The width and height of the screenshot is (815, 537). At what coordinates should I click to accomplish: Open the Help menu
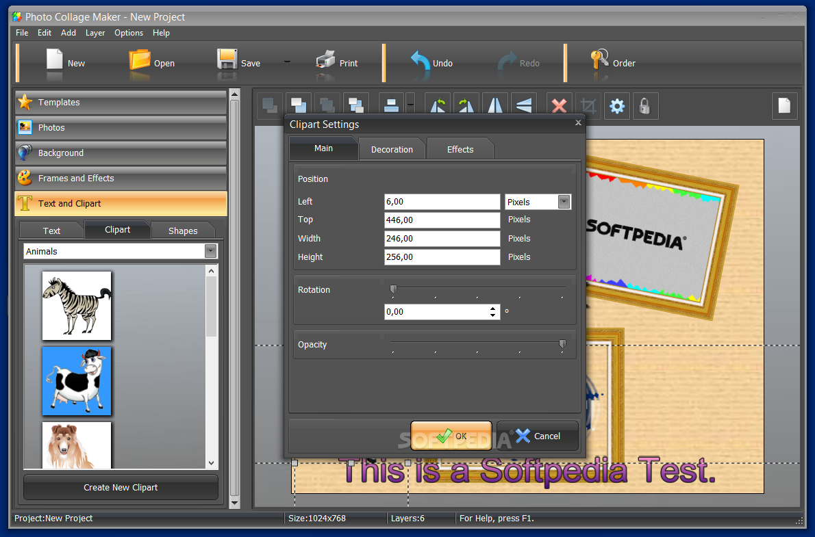161,33
